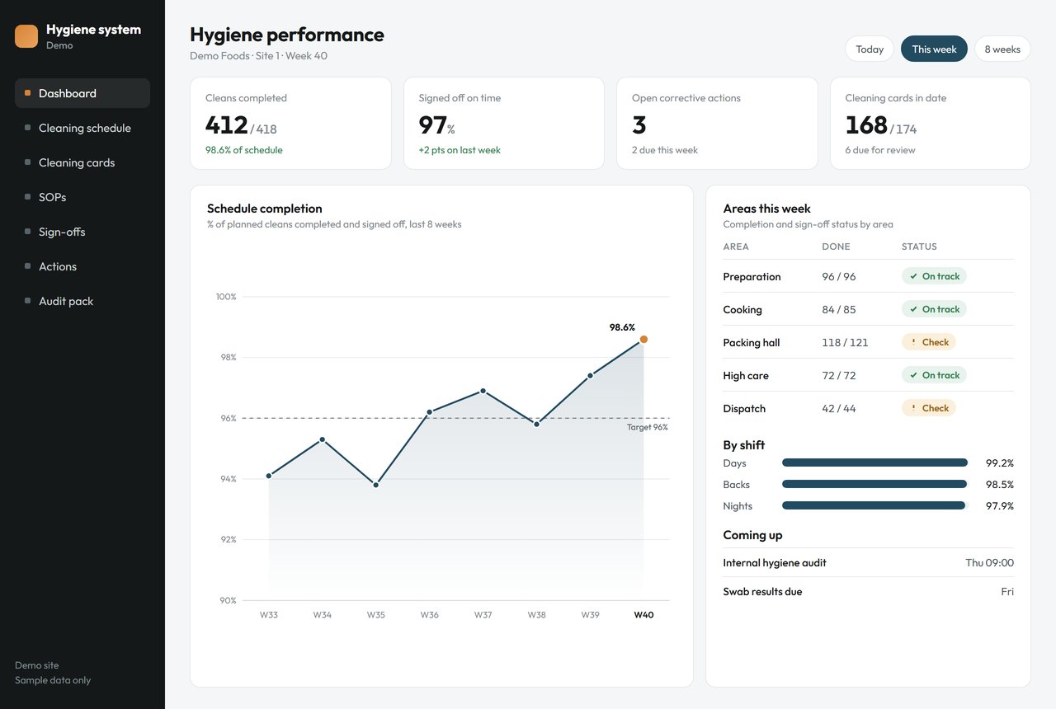Click the W33 data point on chart
Viewport: 1056px width, 709px height.
coord(269,476)
